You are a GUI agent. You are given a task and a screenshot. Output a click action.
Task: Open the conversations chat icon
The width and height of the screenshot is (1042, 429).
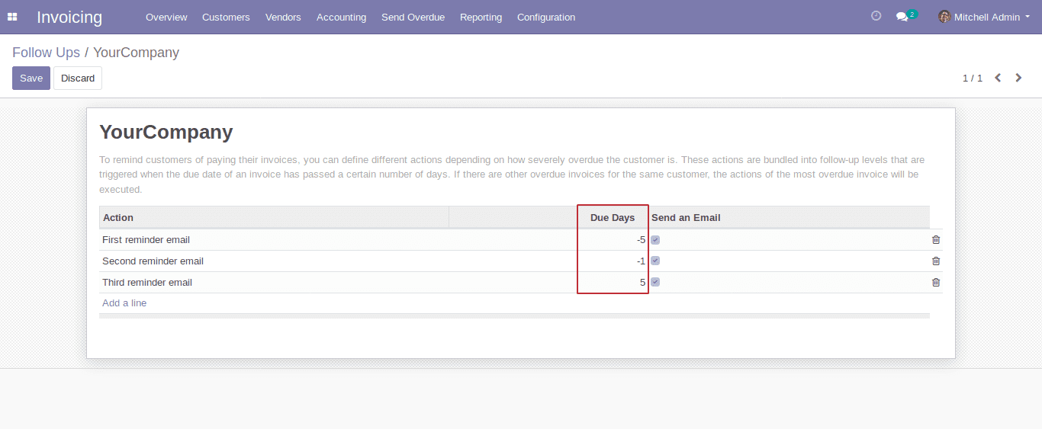coord(902,17)
